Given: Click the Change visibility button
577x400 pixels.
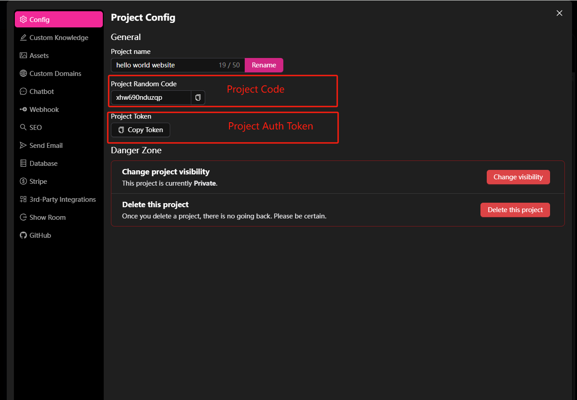Looking at the screenshot, I should pos(518,177).
